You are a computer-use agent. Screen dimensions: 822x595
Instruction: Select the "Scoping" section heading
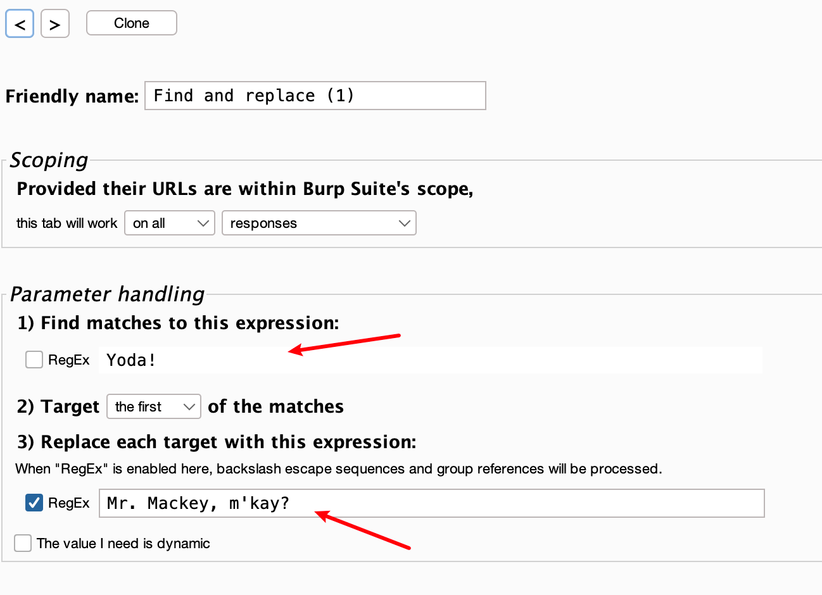coord(49,160)
